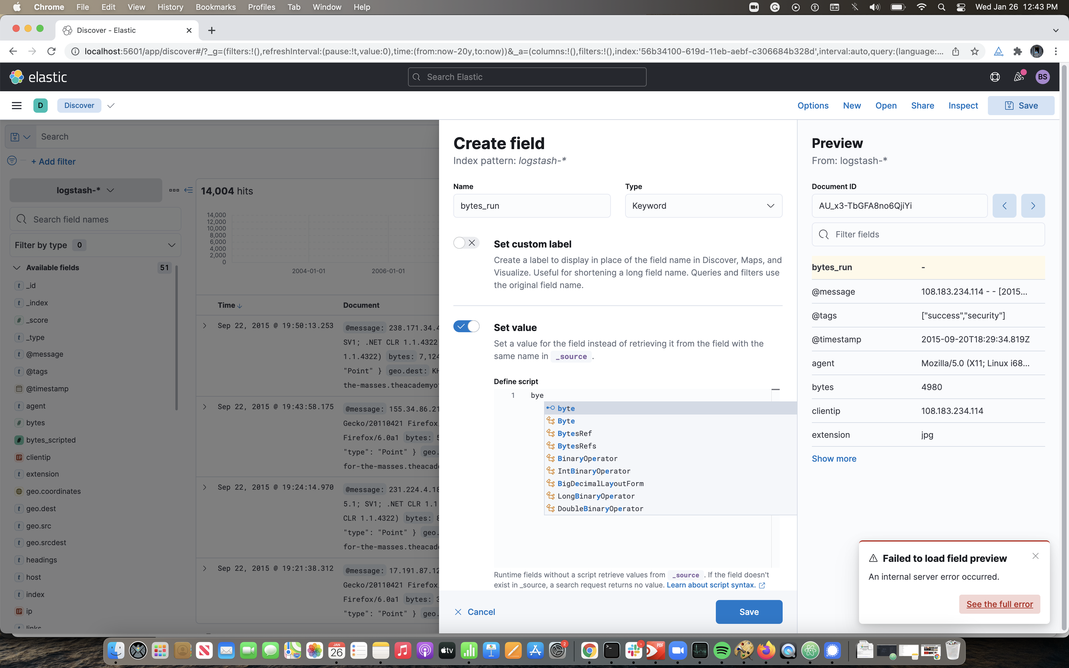This screenshot has height=668, width=1069.
Task: Reload the page in Chrome
Action: click(52, 52)
